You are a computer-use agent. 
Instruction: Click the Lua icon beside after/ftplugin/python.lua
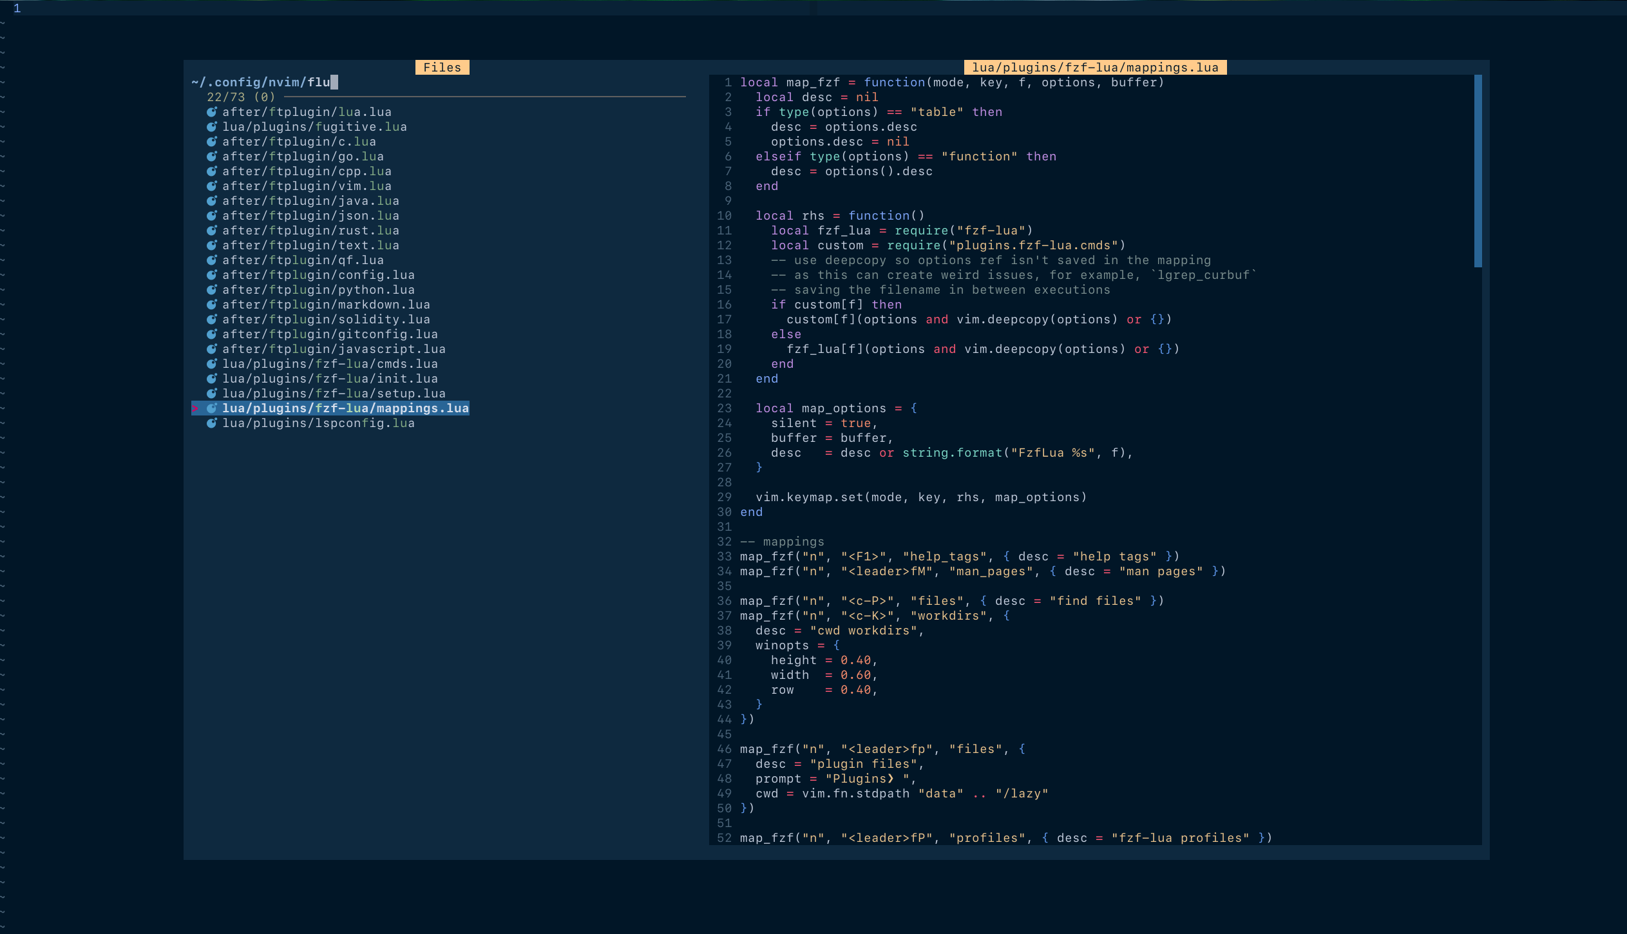tap(213, 289)
